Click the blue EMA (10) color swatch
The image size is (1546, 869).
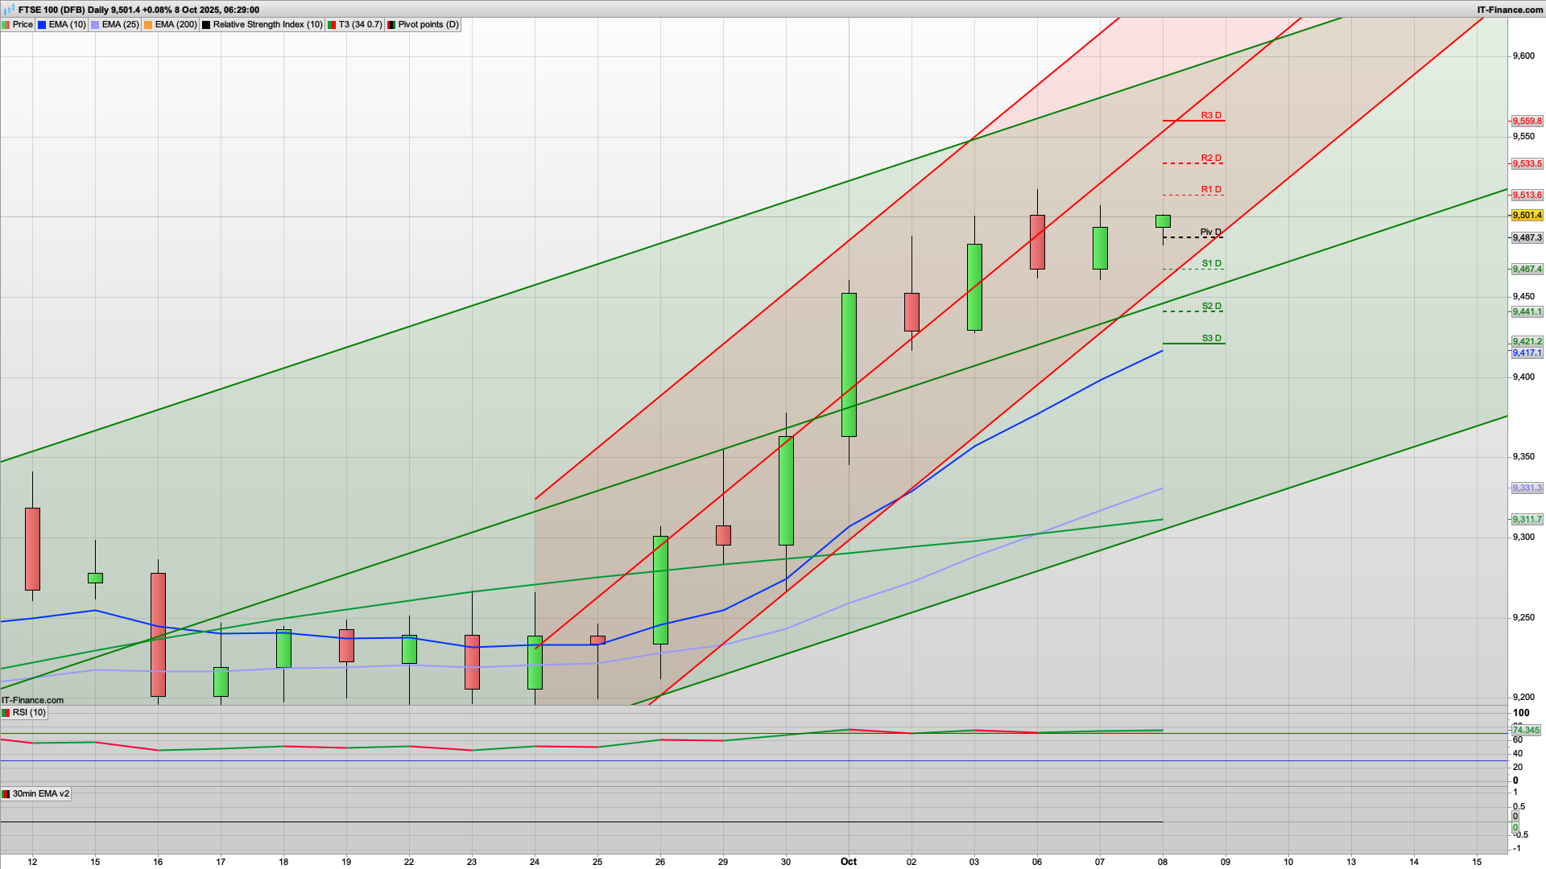[42, 25]
